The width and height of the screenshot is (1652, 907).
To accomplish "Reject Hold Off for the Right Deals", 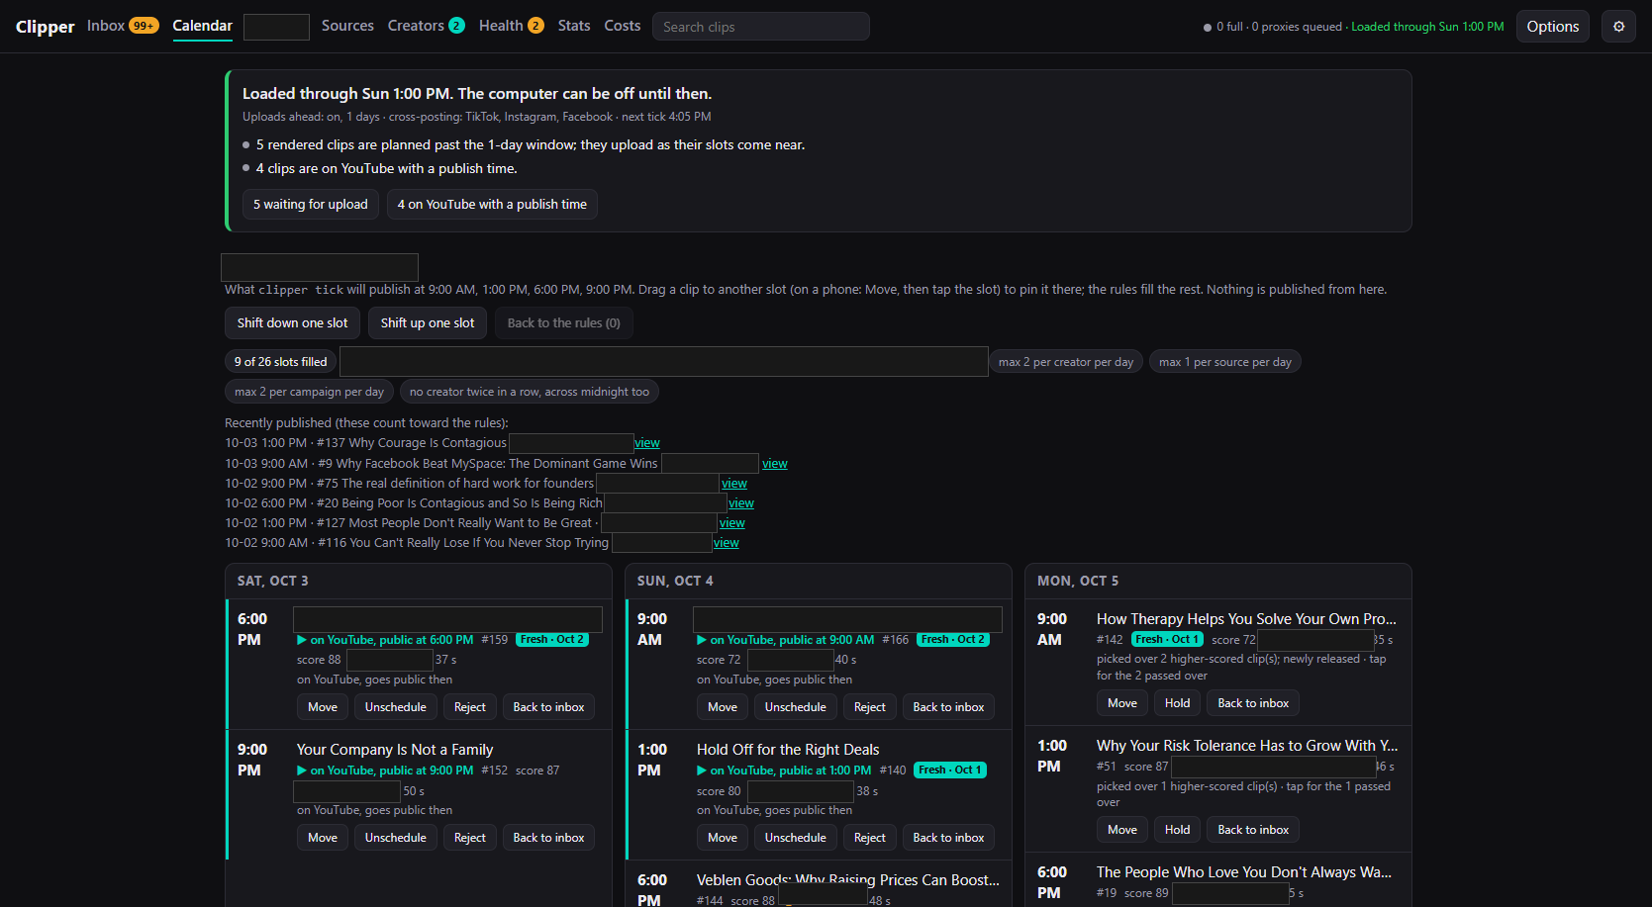I will point(870,838).
